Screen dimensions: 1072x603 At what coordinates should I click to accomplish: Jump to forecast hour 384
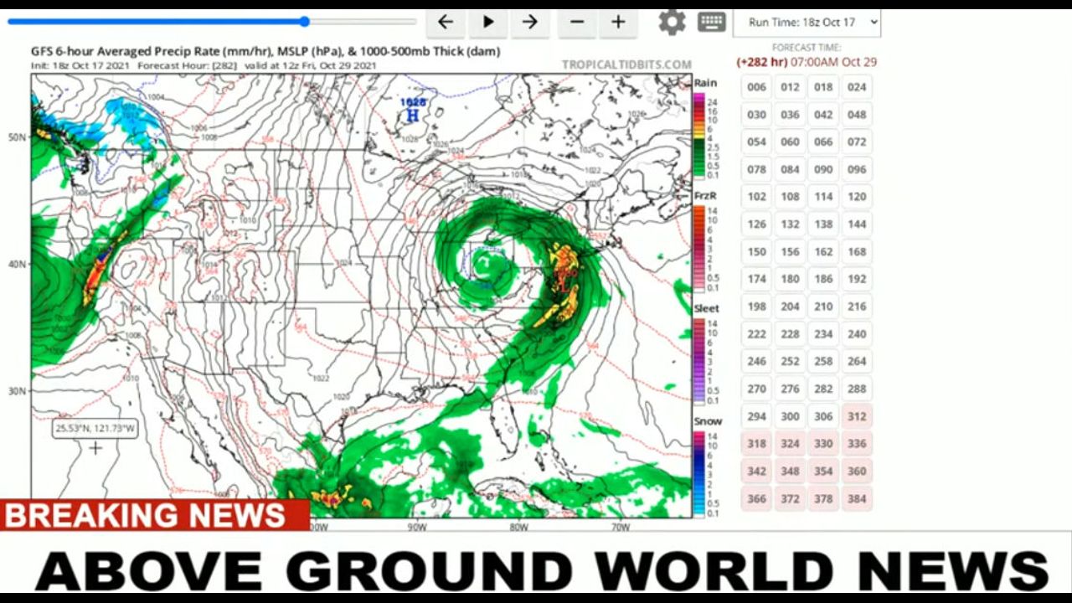857,498
